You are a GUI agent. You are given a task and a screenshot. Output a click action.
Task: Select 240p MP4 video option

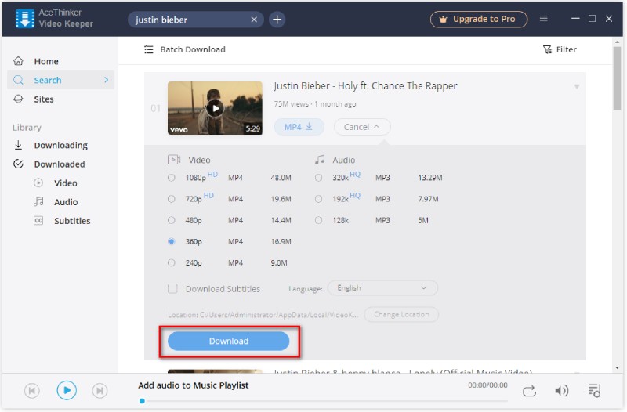coord(172,263)
